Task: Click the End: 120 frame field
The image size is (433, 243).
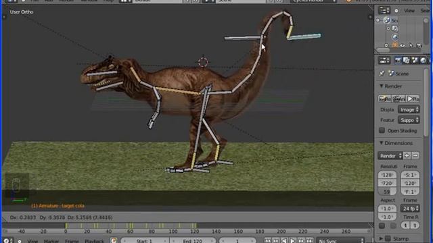Action: [192, 241]
